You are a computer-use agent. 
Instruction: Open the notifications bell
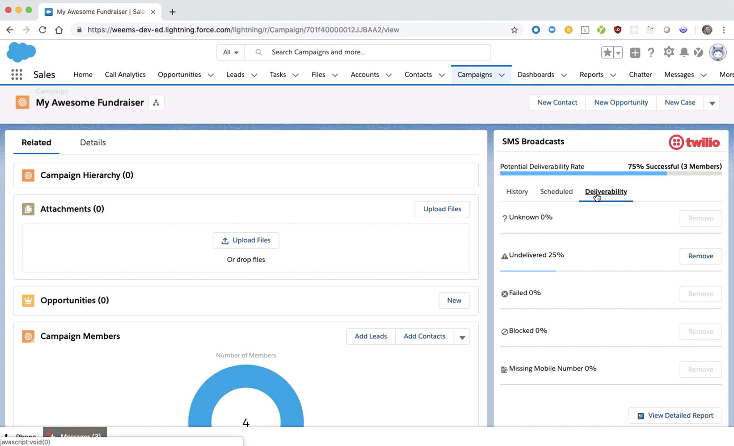(684, 52)
